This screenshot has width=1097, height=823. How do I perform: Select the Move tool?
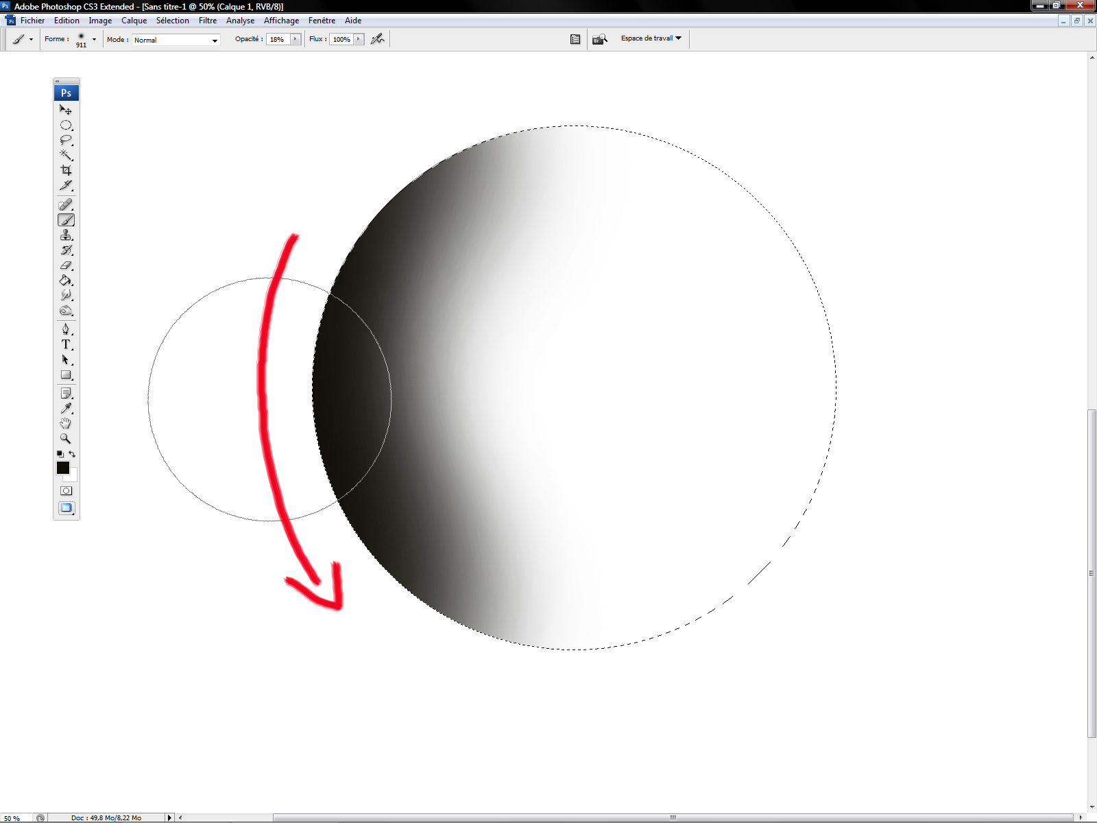pos(66,110)
